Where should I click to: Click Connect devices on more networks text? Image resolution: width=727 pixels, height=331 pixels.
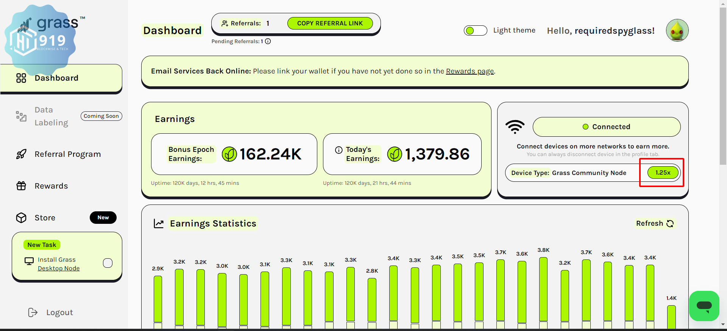[593, 147]
